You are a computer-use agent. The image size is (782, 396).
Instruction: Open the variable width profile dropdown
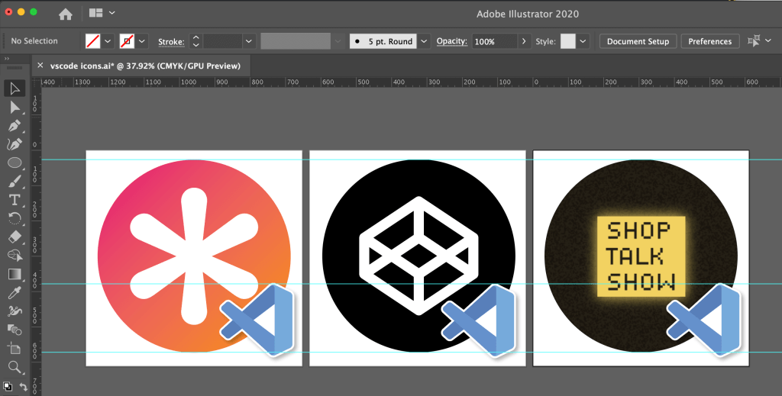click(338, 41)
